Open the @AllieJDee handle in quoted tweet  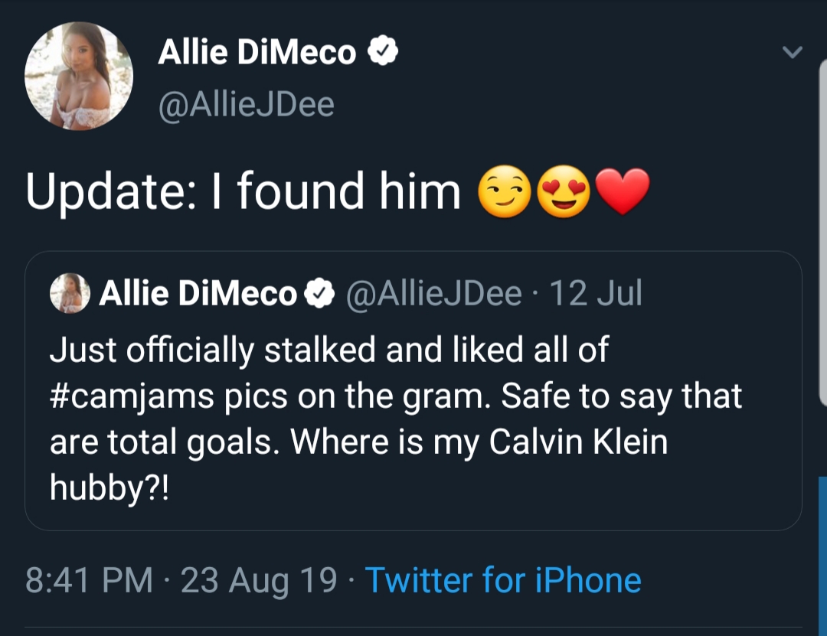[x=433, y=293]
